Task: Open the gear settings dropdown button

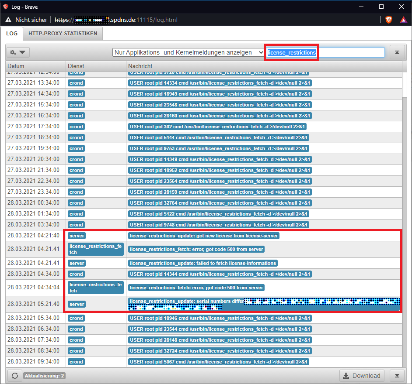Action: [x=18, y=52]
